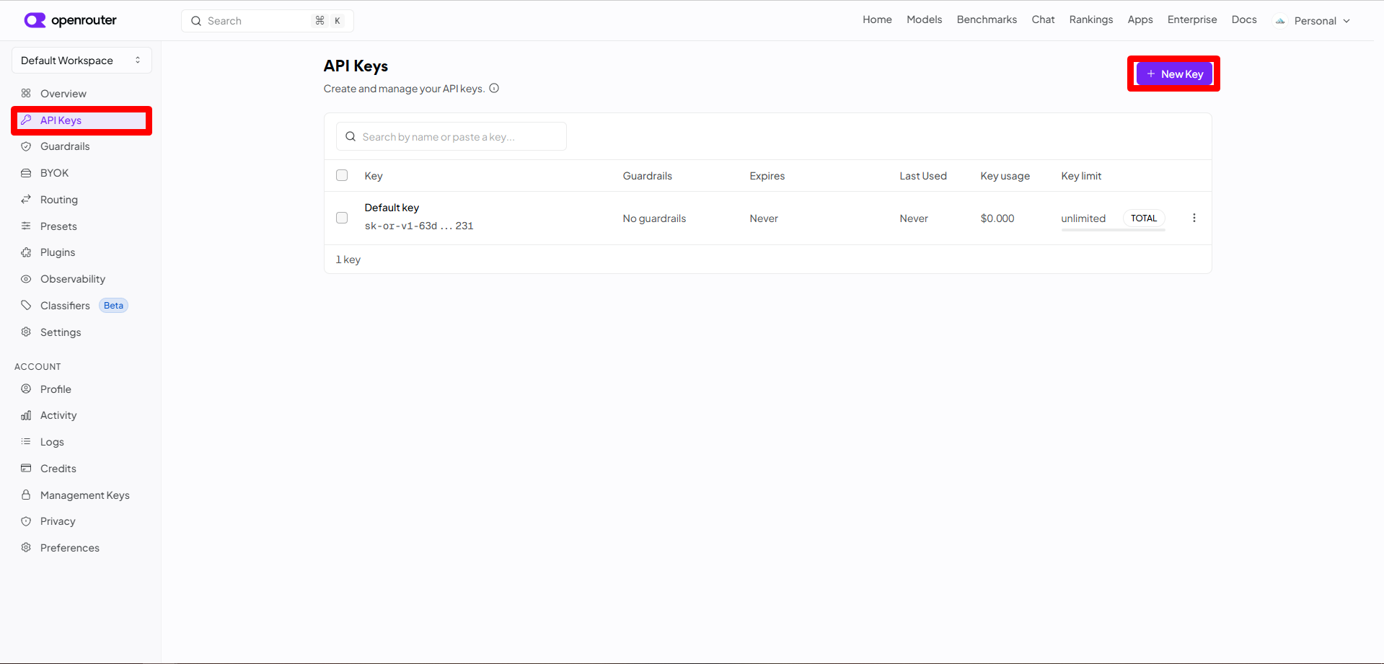Toggle the select-all keys checkbox in header
This screenshot has width=1384, height=664.
tap(342, 175)
